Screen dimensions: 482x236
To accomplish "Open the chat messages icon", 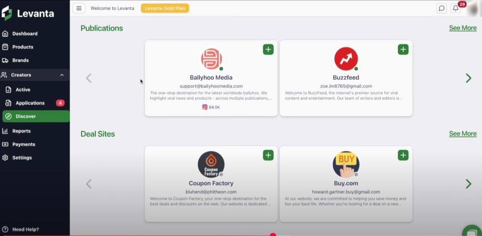I will coord(441,8).
